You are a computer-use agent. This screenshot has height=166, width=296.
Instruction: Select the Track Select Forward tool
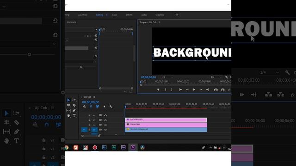74,100
